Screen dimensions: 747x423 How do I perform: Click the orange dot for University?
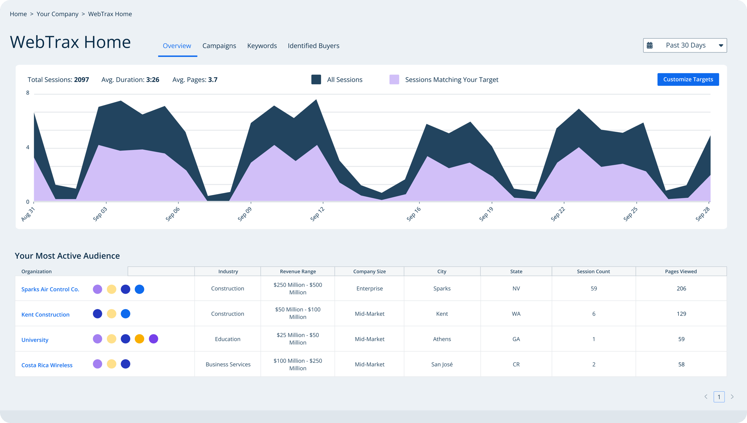pyautogui.click(x=139, y=339)
